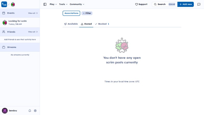Open the chat bubble icon
204x115 pixels.
coord(199,4)
